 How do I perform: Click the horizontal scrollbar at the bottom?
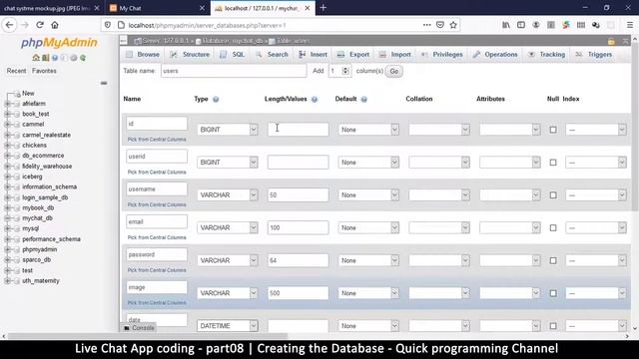[147, 336]
